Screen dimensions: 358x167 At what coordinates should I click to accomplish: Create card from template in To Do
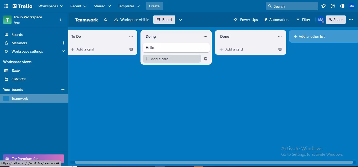[131, 49]
